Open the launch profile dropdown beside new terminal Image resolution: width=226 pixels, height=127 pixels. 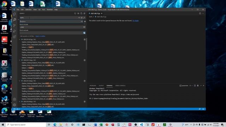(x=192, y=85)
